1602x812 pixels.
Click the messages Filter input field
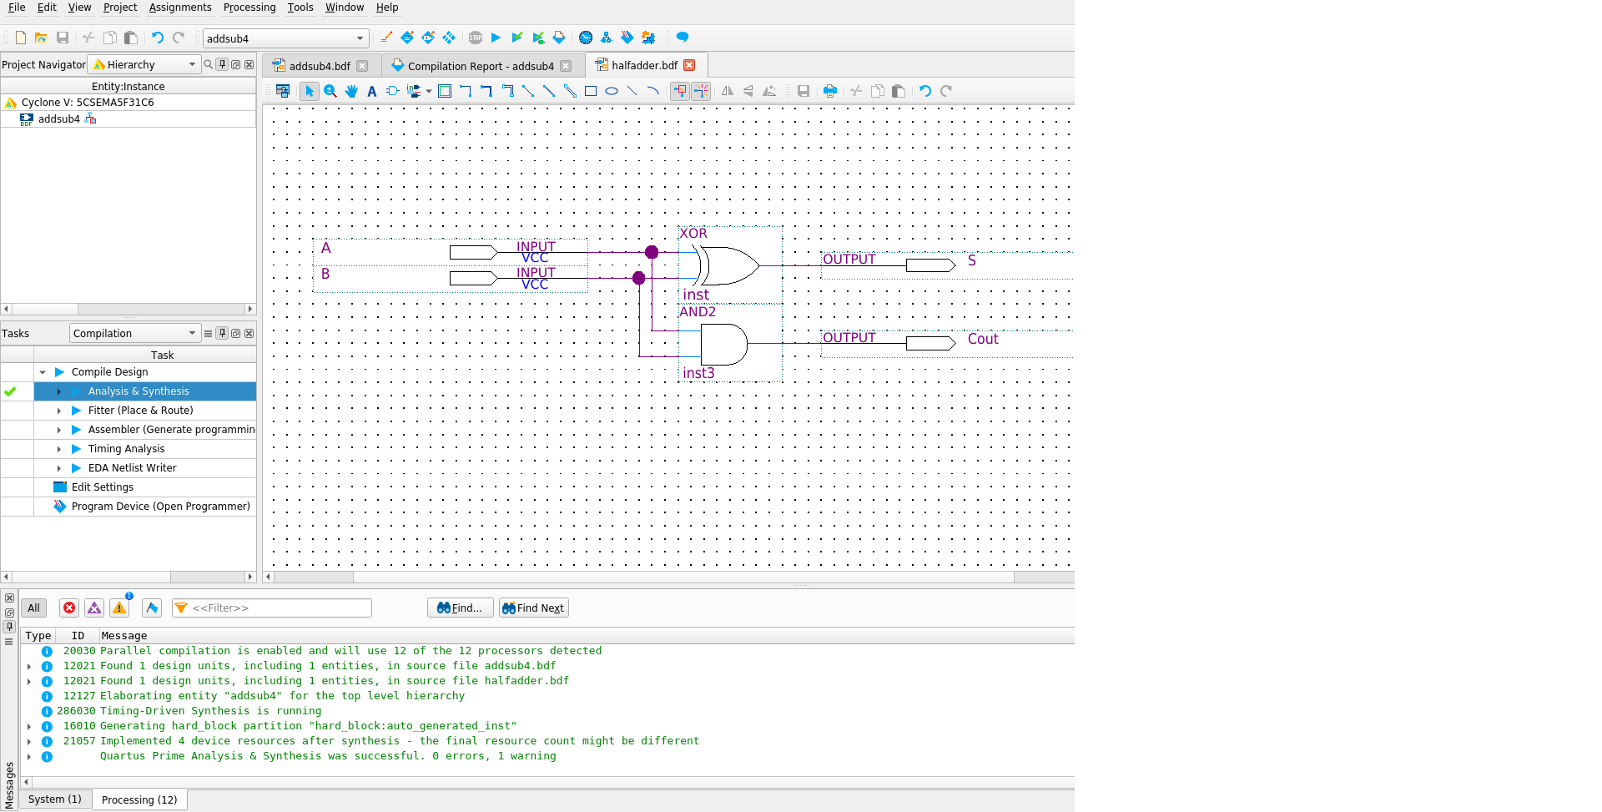pyautogui.click(x=272, y=608)
